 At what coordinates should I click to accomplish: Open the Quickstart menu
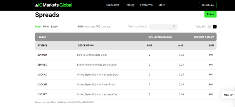click(x=113, y=5)
